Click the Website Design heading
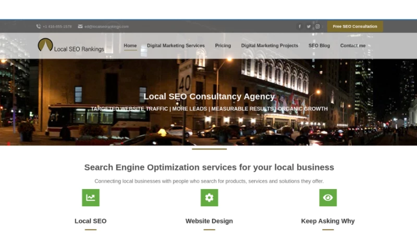 point(209,221)
